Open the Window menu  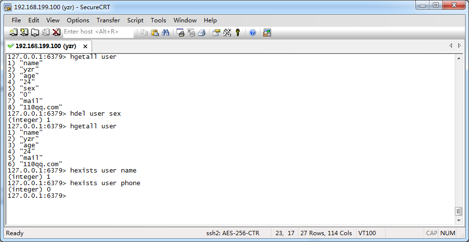tap(185, 20)
